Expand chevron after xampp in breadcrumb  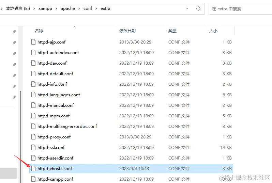[x=56, y=9]
